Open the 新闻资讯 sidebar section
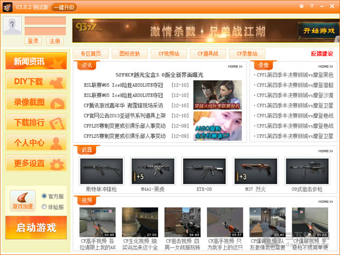 pyautogui.click(x=36, y=61)
